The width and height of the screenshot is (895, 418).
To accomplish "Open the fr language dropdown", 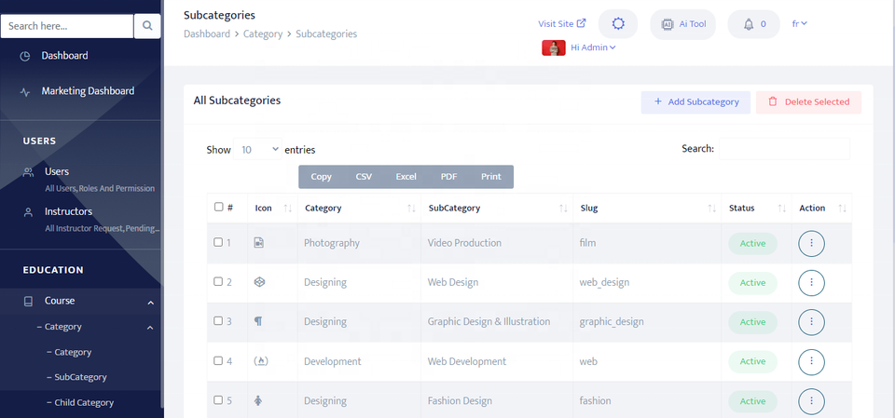I will [799, 24].
